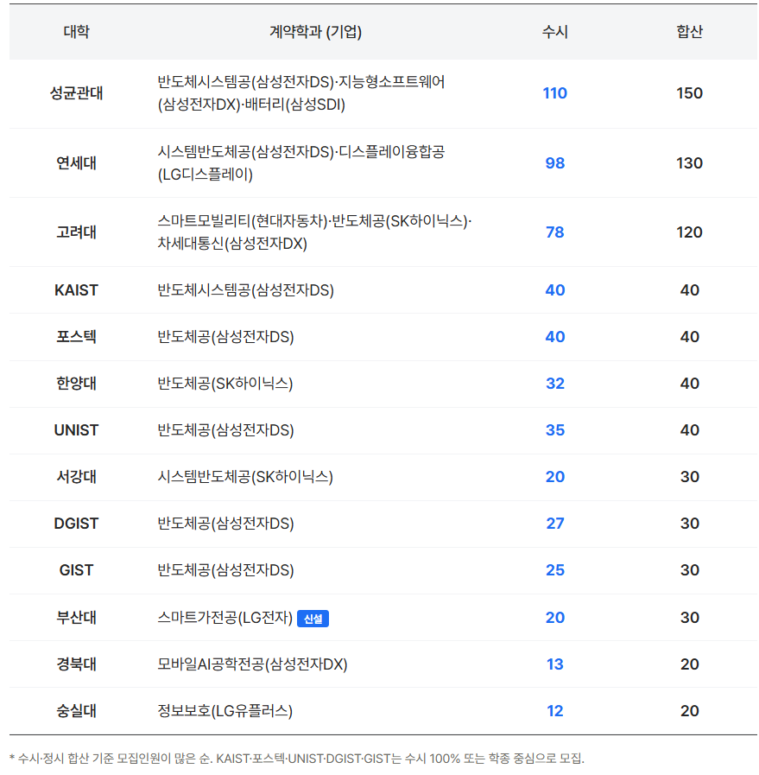Viewport: 759px width, 775px height.
Task: Click the 합산 total 30 in DGIST row
Action: pos(689,524)
